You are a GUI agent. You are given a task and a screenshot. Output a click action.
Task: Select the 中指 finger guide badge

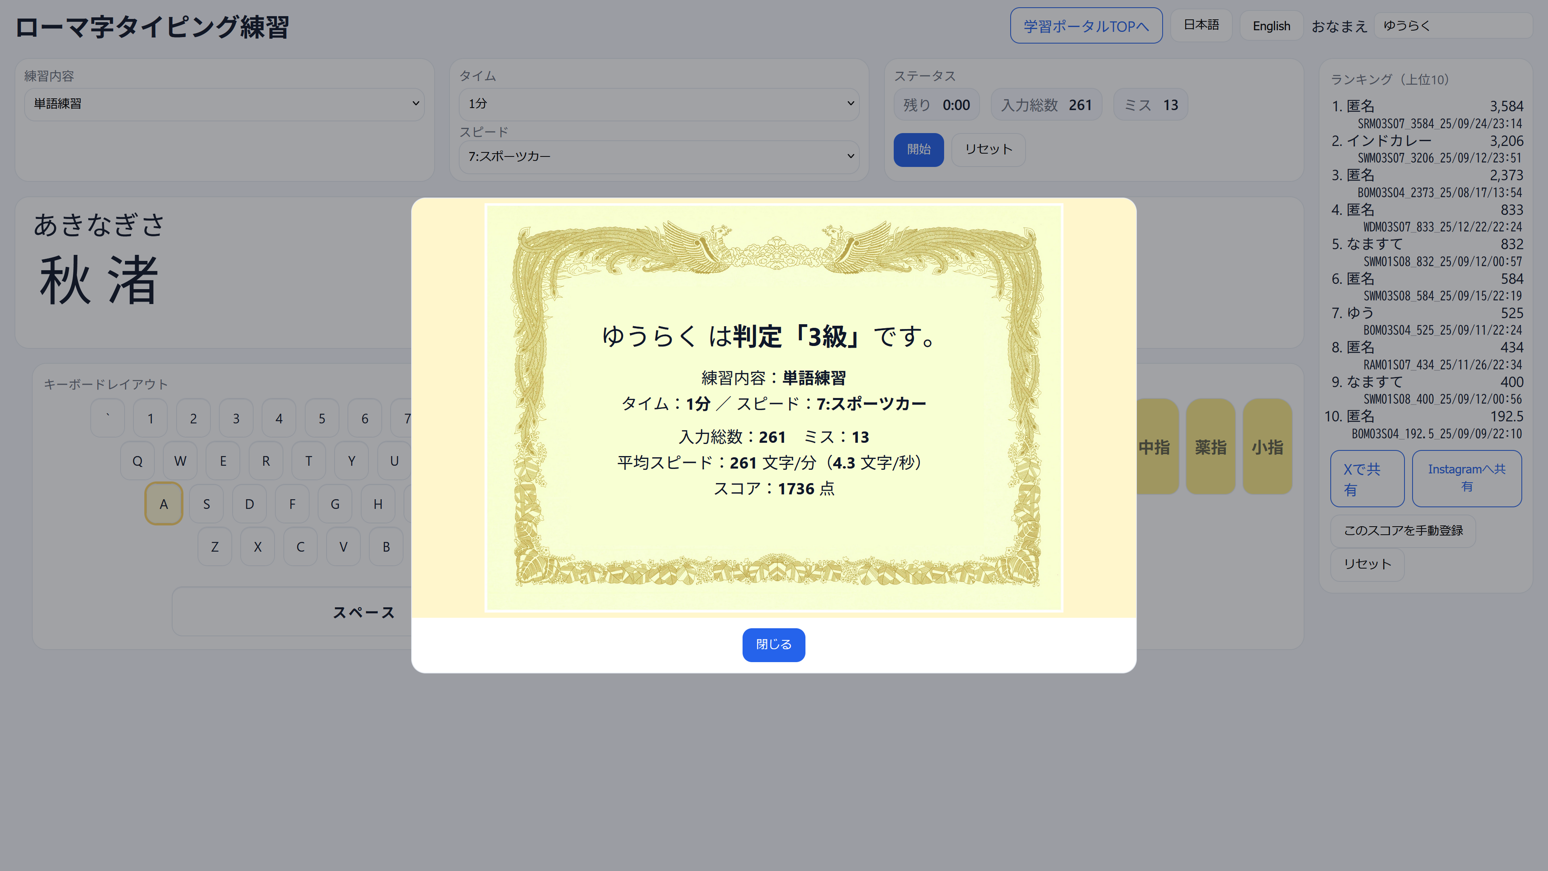click(x=1154, y=447)
